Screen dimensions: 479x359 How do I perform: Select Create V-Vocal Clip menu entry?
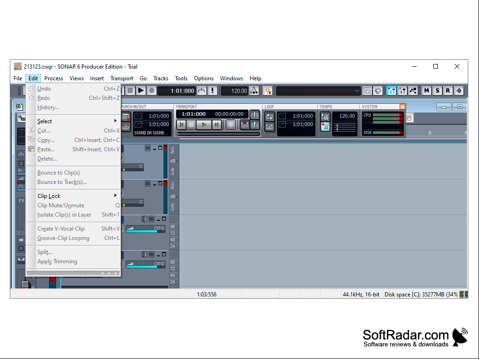pyautogui.click(x=73, y=229)
